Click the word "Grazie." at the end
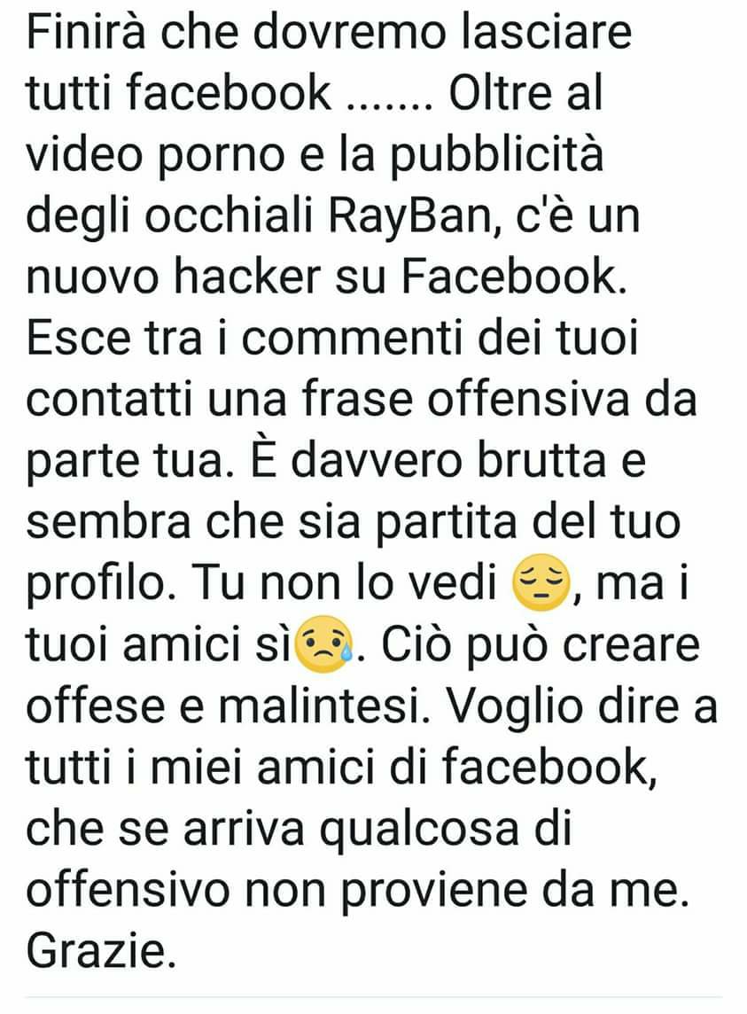The height and width of the screenshot is (1014, 747). click(101, 950)
